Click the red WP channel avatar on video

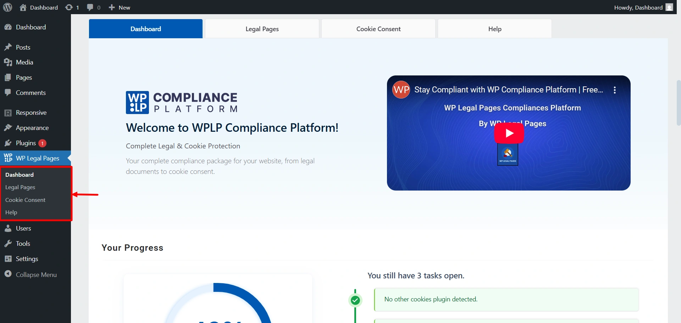coord(401,90)
